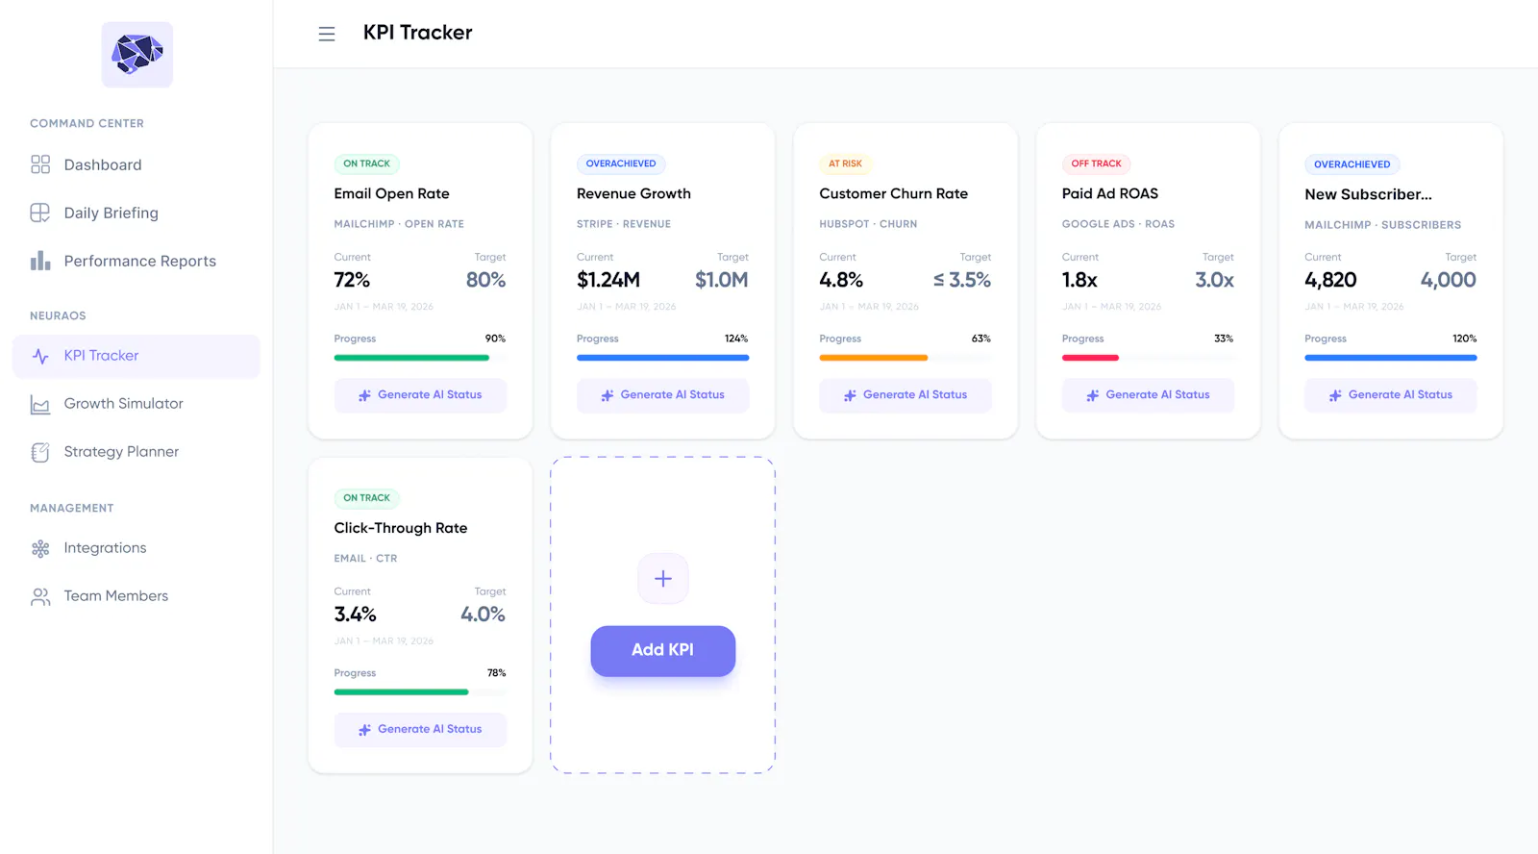
Task: Click the 72% current value
Action: (x=352, y=281)
